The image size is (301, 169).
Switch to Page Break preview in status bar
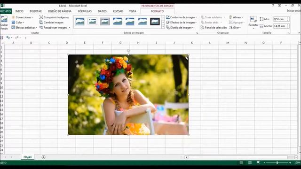click(258, 163)
